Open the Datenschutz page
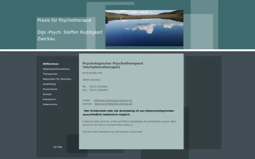The height and width of the screenshot is (159, 255). pyautogui.click(x=50, y=104)
